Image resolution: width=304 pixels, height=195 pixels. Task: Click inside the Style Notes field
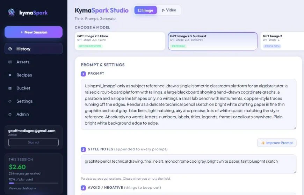point(188,164)
